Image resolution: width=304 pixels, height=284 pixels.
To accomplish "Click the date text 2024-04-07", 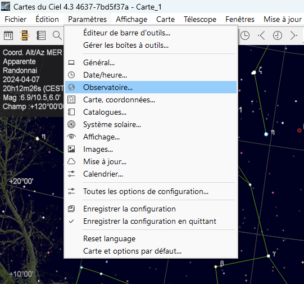I will [x=21, y=79].
